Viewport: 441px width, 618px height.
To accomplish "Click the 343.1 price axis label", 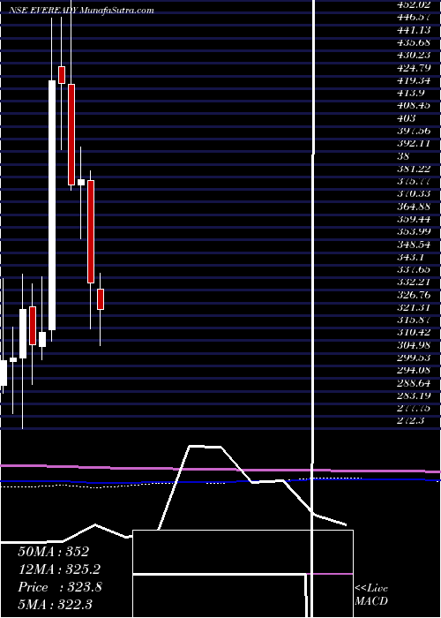I will (413, 257).
